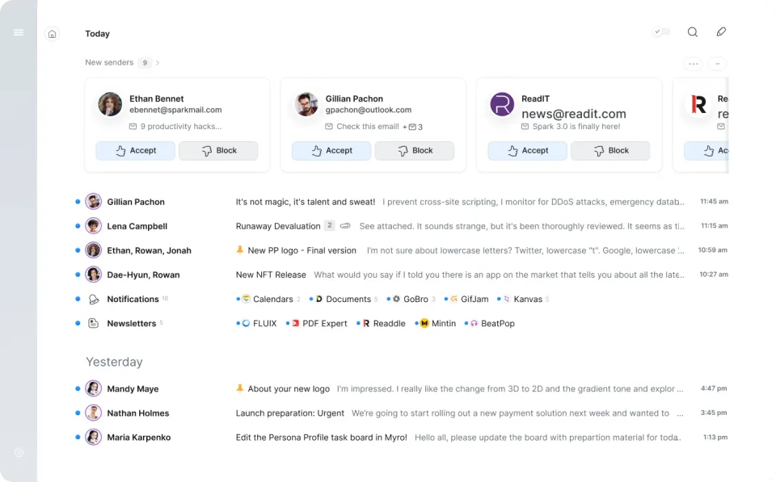The width and height of the screenshot is (776, 482).
Task: Select the PDF Expert newsletter chip
Action: [x=316, y=323]
